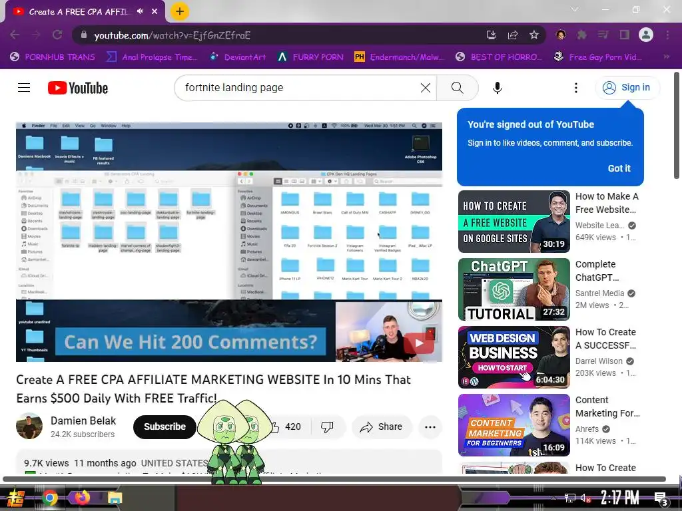Subscribe to Damien Belak's channel

pos(165,426)
